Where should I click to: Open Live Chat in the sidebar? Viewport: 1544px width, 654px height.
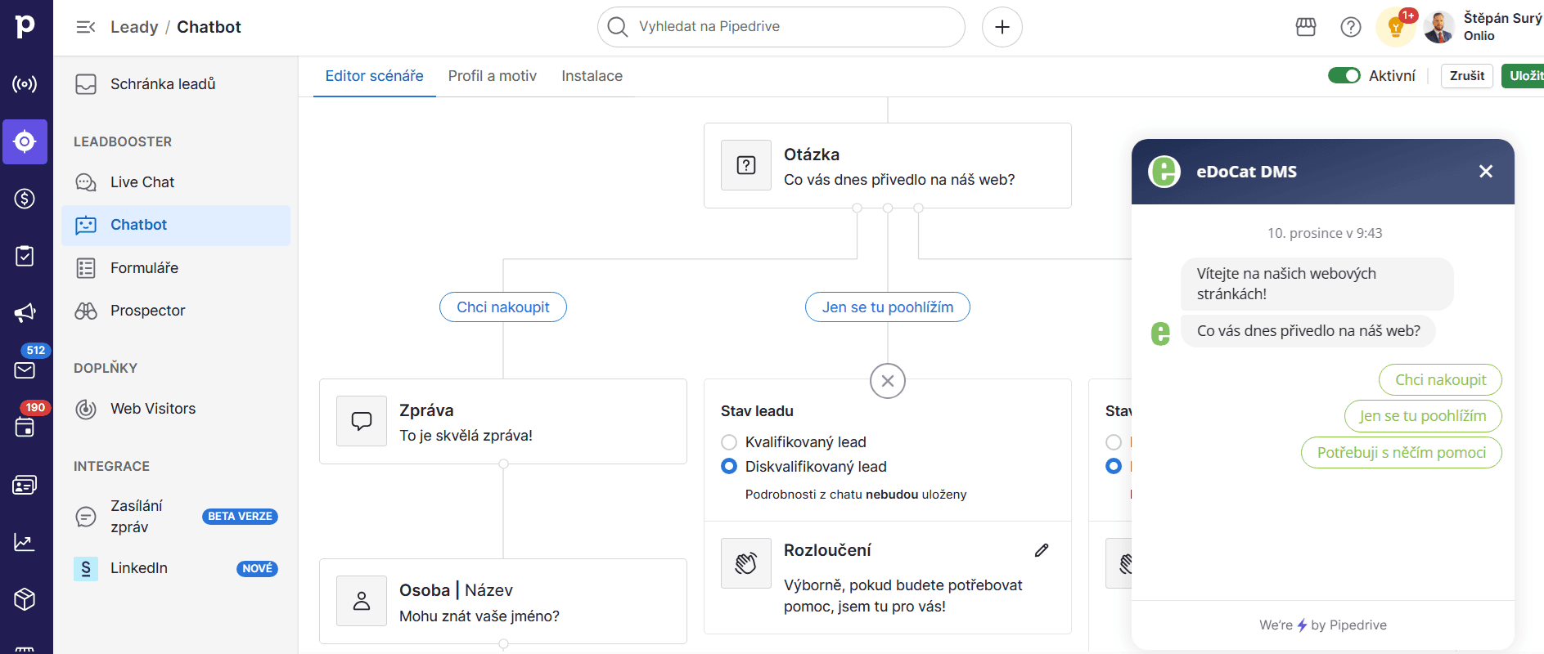point(176,182)
